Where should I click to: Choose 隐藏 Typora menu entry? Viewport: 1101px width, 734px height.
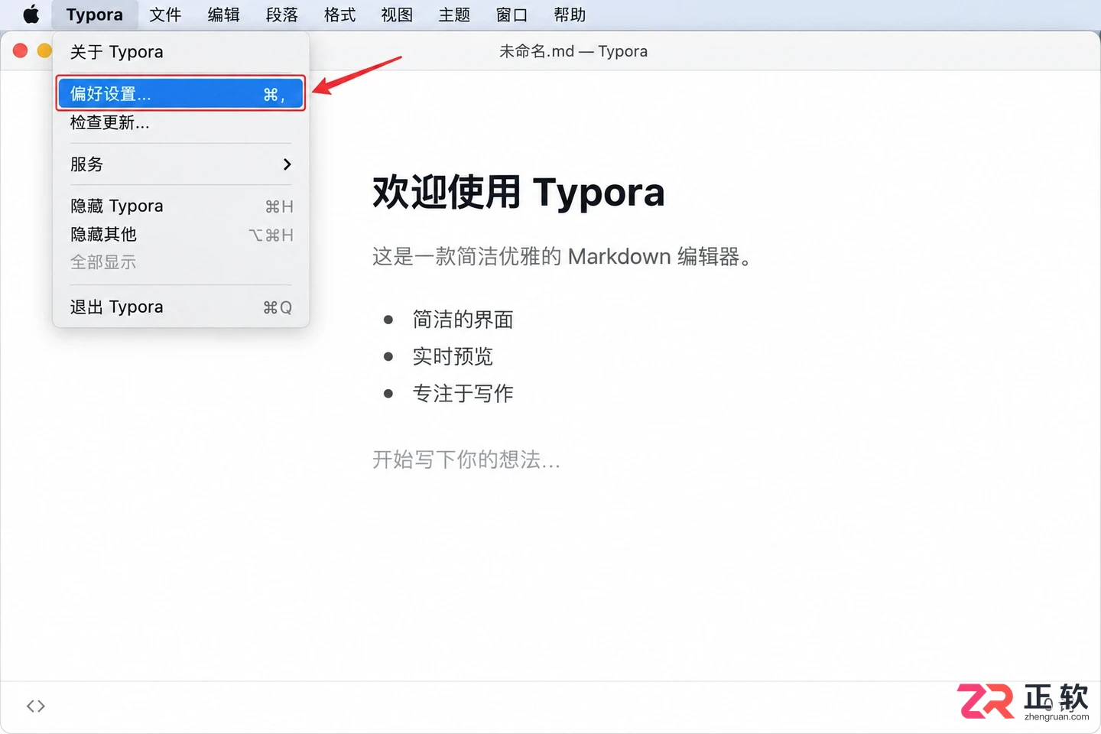tap(181, 206)
